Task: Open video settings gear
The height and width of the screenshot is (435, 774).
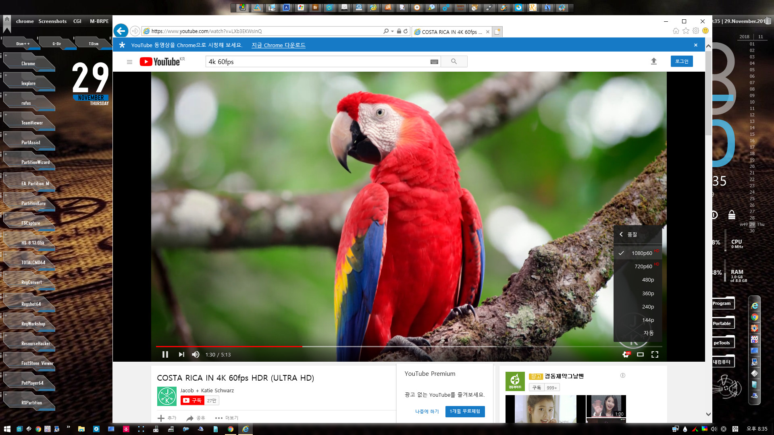Action: click(x=626, y=354)
